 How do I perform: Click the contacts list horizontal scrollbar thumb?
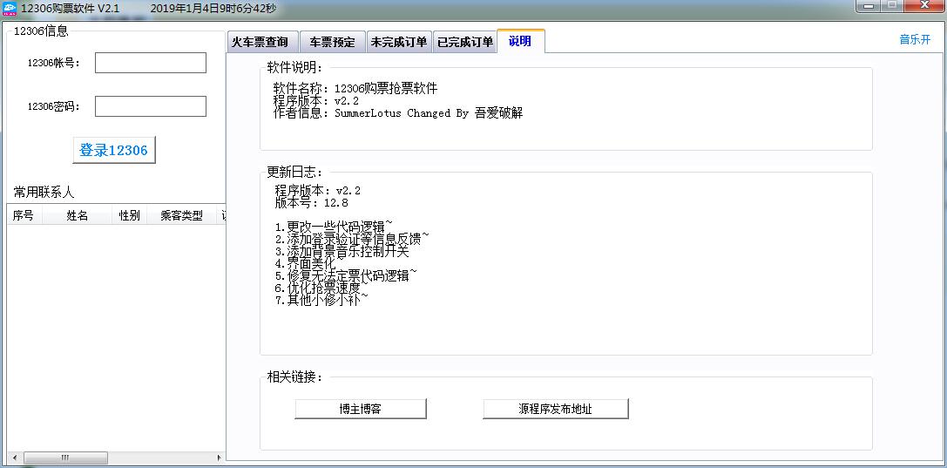(65, 458)
